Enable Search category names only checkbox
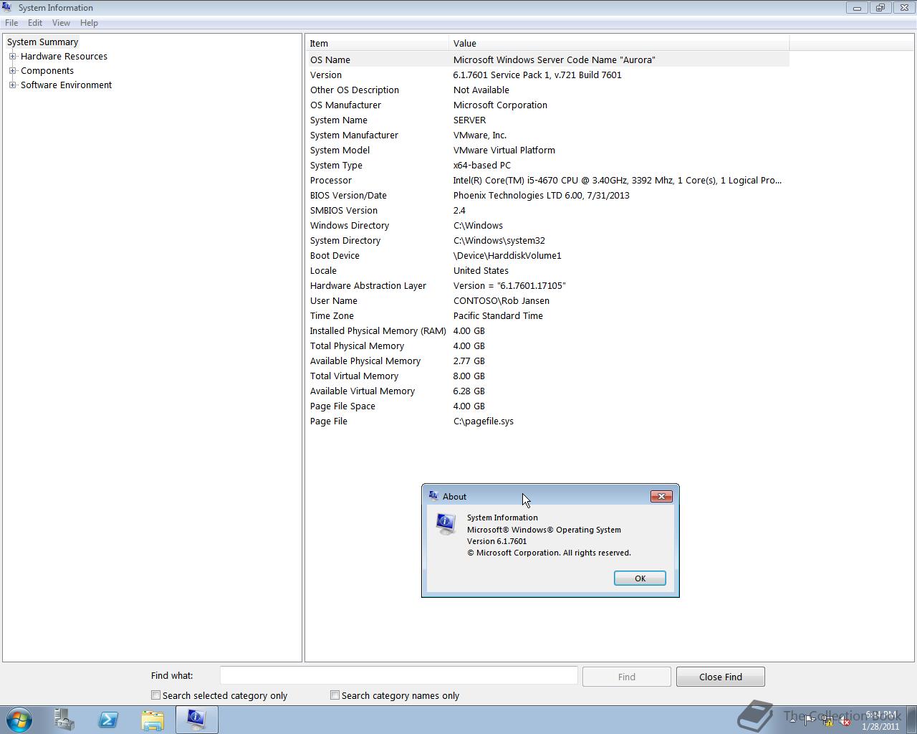 point(335,695)
